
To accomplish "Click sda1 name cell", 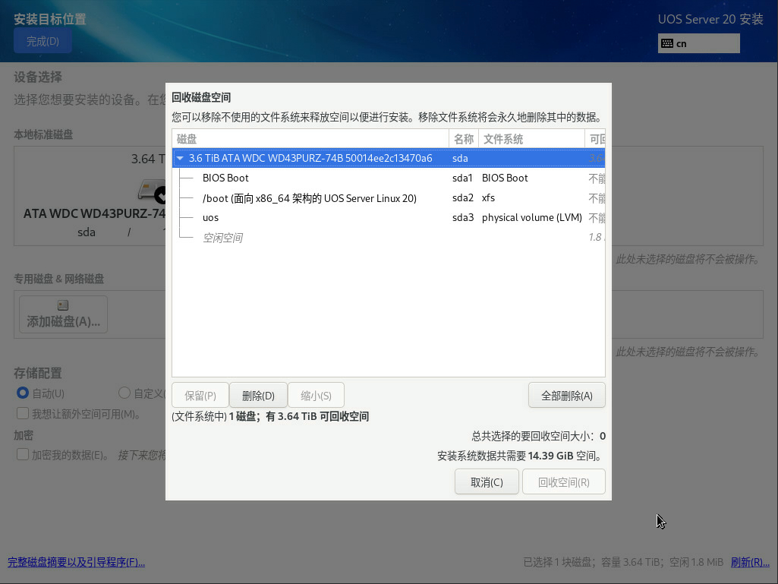I will click(462, 178).
